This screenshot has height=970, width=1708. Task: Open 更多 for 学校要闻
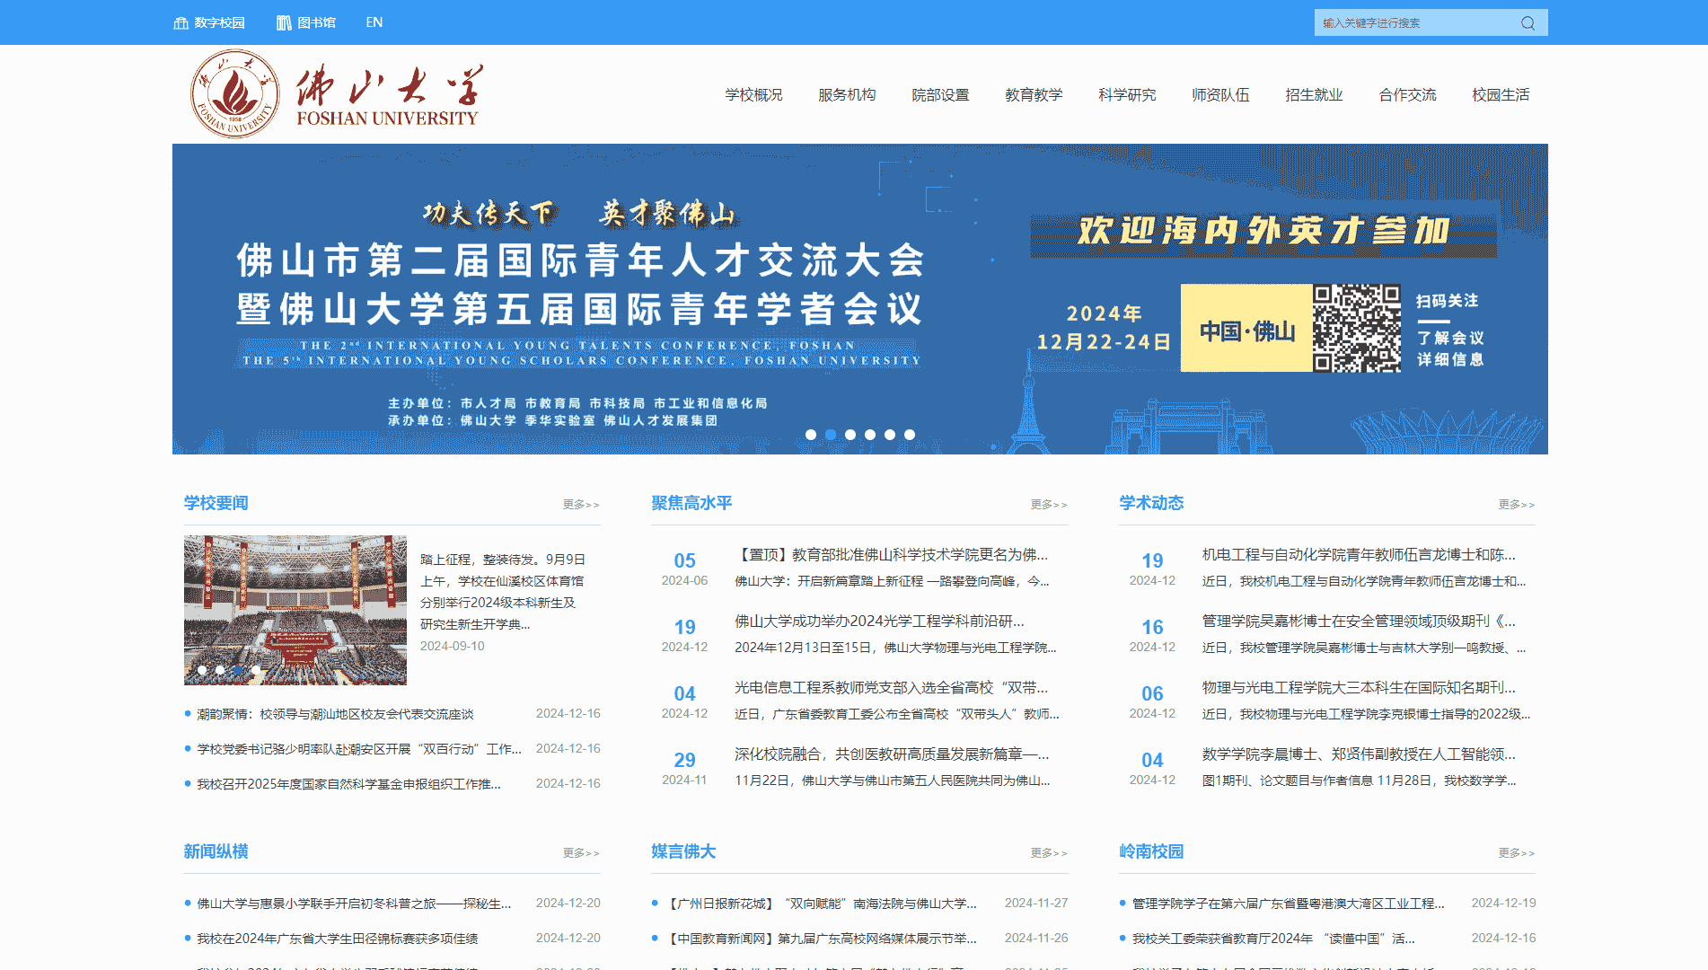coord(581,505)
